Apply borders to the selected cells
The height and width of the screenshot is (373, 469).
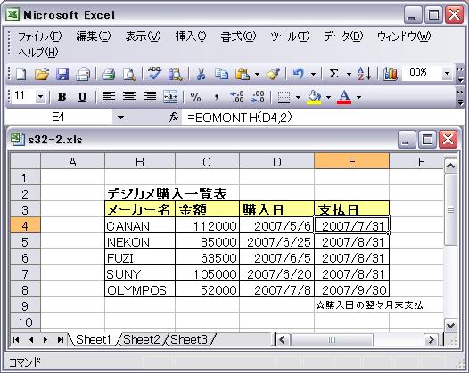pyautogui.click(x=284, y=97)
